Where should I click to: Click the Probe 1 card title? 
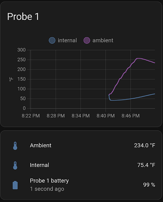[x=23, y=17]
